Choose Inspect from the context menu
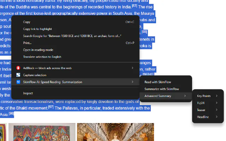The image size is (226, 141). (x=75, y=93)
